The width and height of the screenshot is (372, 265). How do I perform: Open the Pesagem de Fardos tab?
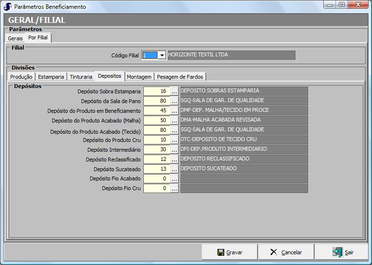(180, 77)
